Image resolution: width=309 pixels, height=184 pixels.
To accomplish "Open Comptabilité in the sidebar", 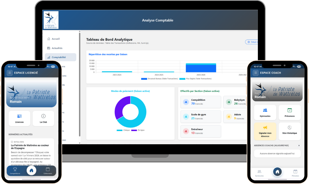I will [59, 57].
